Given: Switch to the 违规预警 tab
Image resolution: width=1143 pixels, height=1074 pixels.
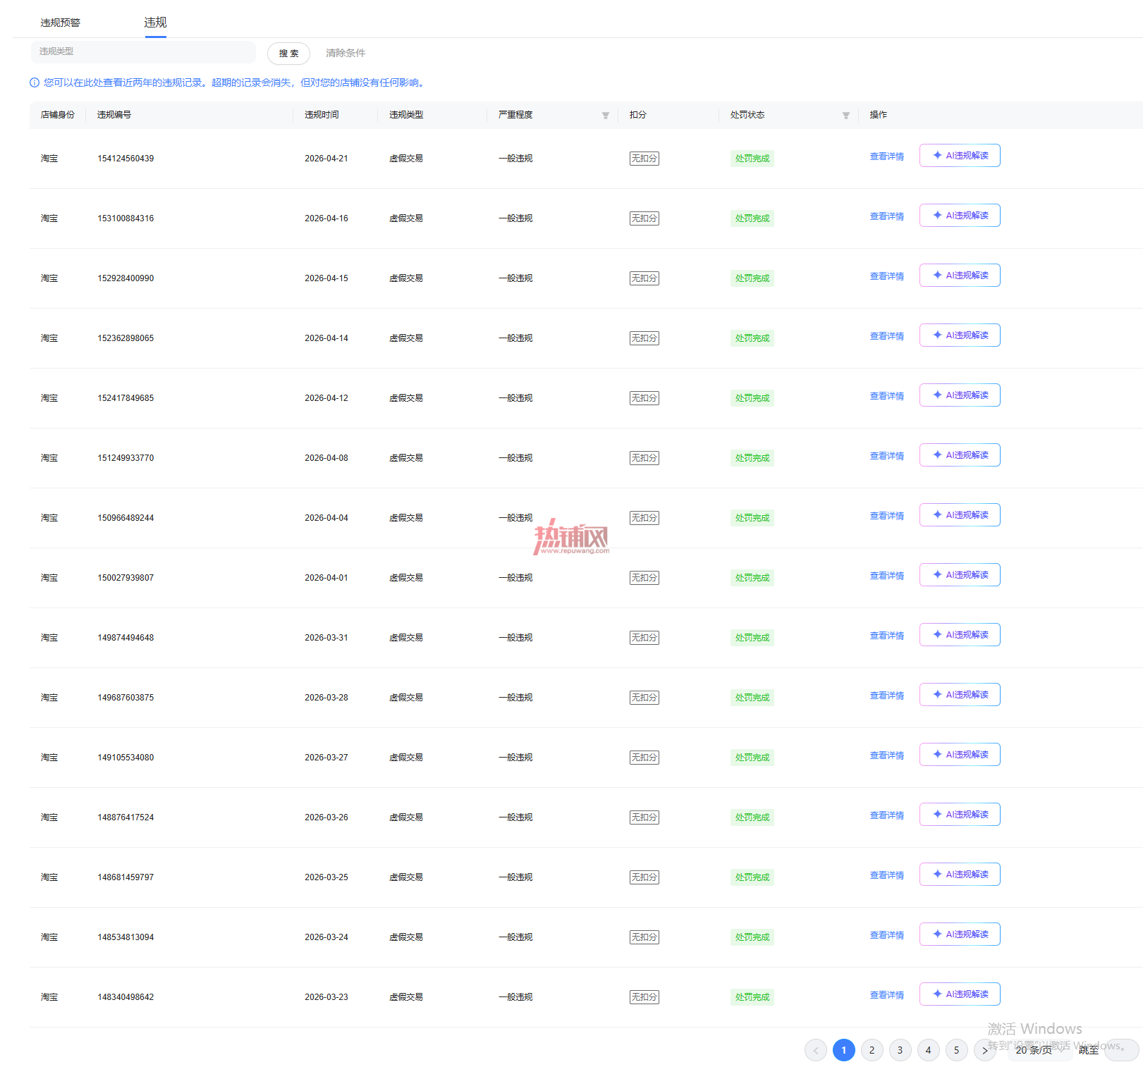Looking at the screenshot, I should pos(61,23).
